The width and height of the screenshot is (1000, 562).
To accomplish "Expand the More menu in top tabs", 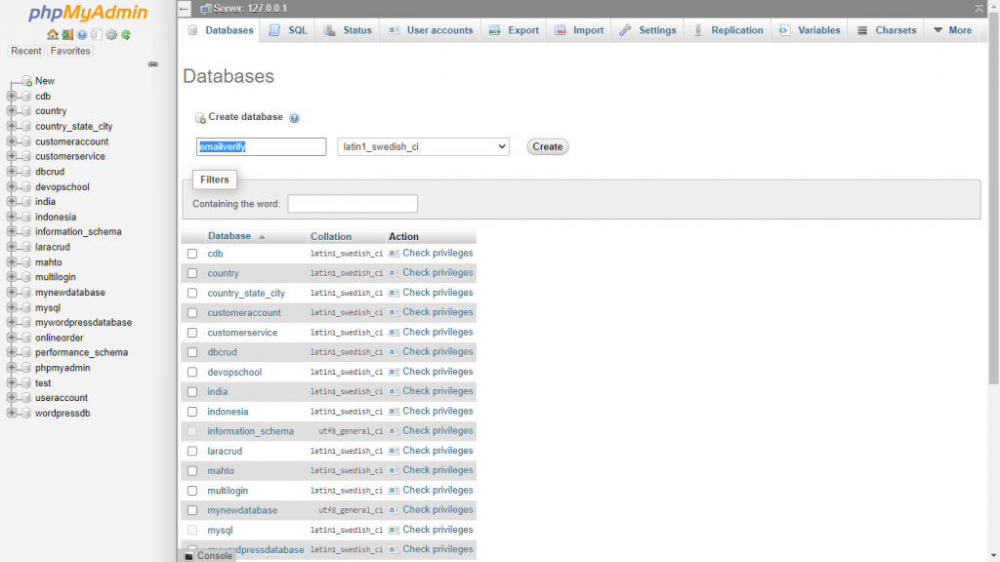I will pyautogui.click(x=953, y=30).
